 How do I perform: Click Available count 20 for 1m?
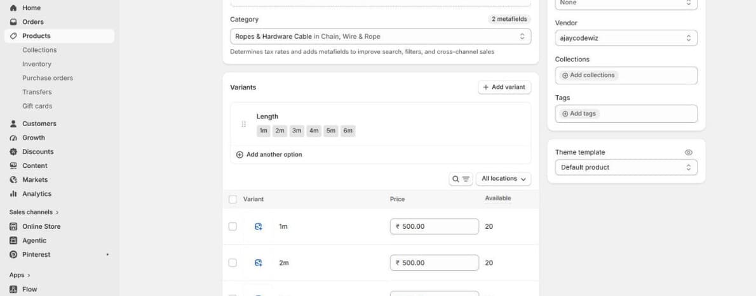[x=489, y=226]
